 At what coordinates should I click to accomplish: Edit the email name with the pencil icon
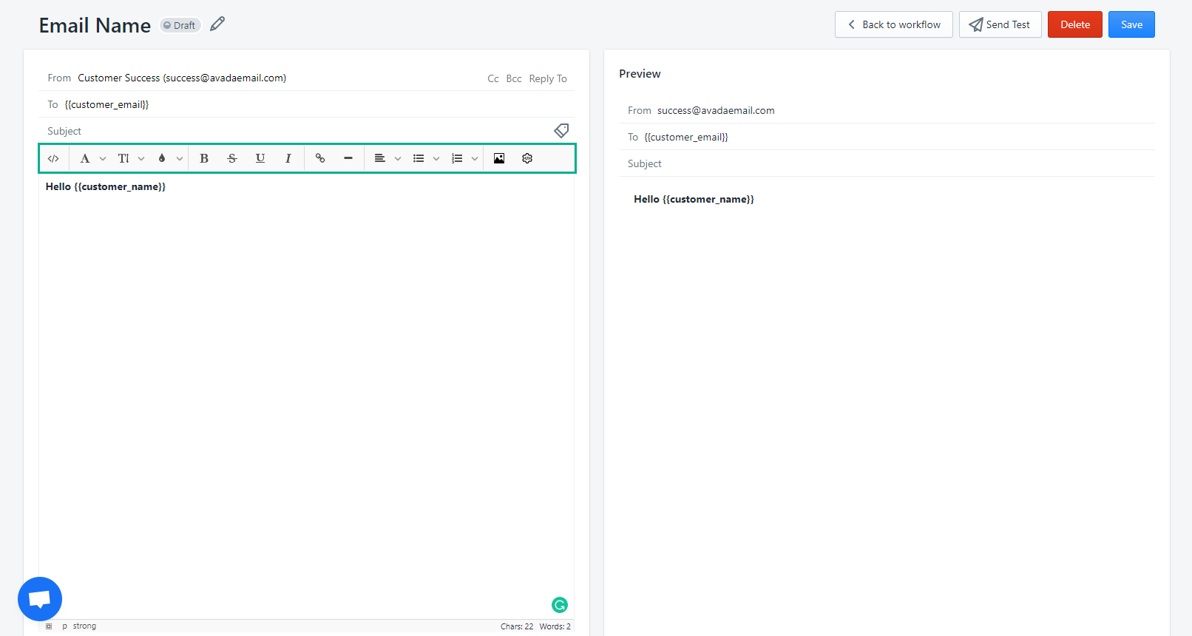point(217,24)
